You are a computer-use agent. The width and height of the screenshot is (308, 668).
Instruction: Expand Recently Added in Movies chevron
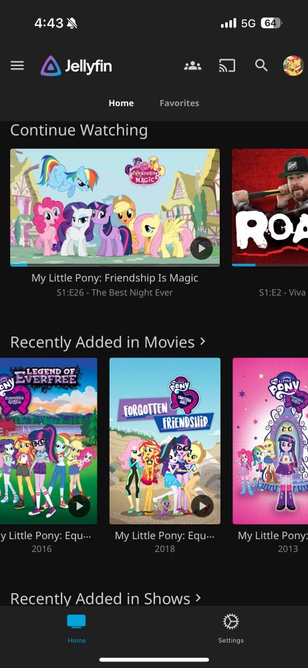click(x=203, y=341)
